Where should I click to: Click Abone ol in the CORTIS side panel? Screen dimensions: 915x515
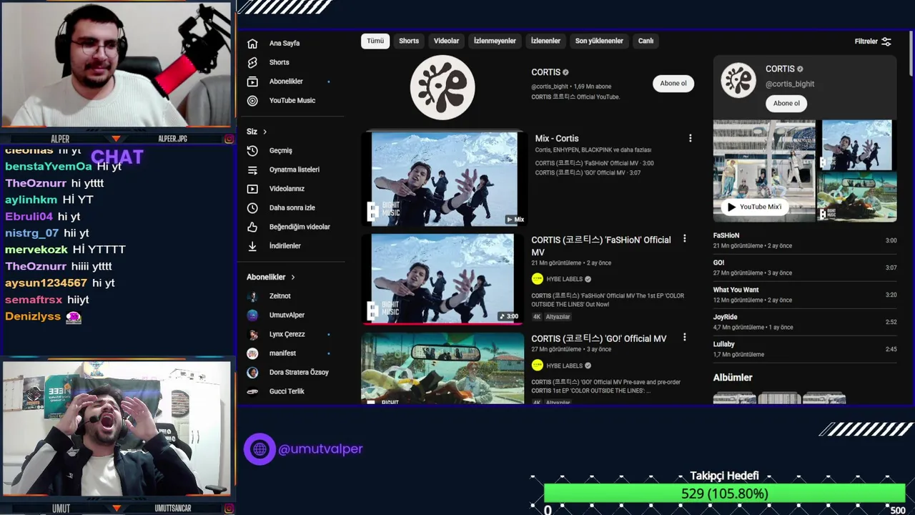pos(786,104)
